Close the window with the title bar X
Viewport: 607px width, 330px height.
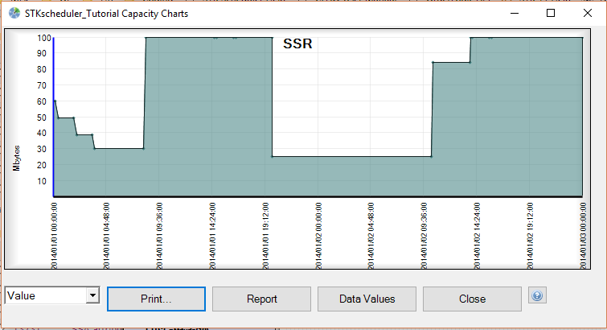[x=588, y=13]
